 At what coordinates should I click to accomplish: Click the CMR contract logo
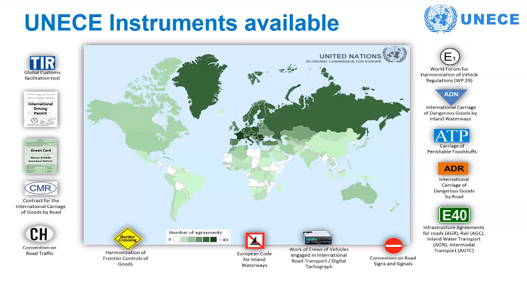point(41,188)
